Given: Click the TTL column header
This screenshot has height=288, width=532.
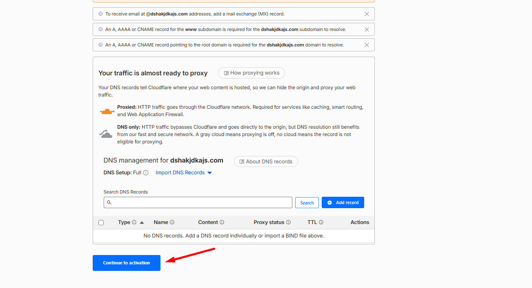Looking at the screenshot, I should point(312,222).
